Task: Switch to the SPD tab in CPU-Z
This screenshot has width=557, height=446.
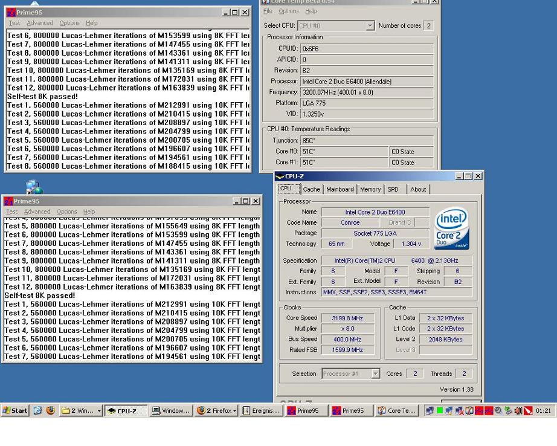Action: pos(394,189)
